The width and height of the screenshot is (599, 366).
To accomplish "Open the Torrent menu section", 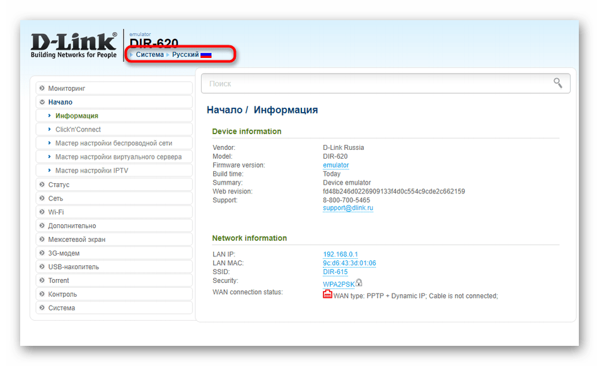I will pyautogui.click(x=114, y=280).
